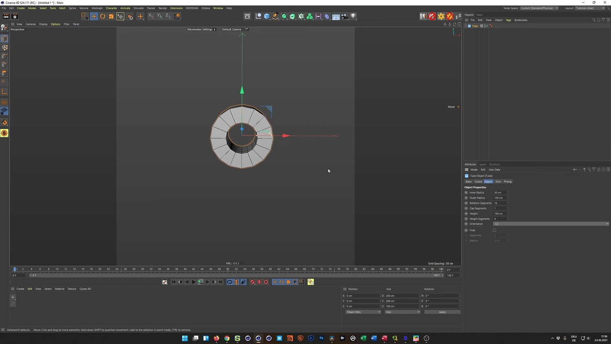
Task: Open Edit Render Settings icon
Action: pyautogui.click(x=15, y=16)
